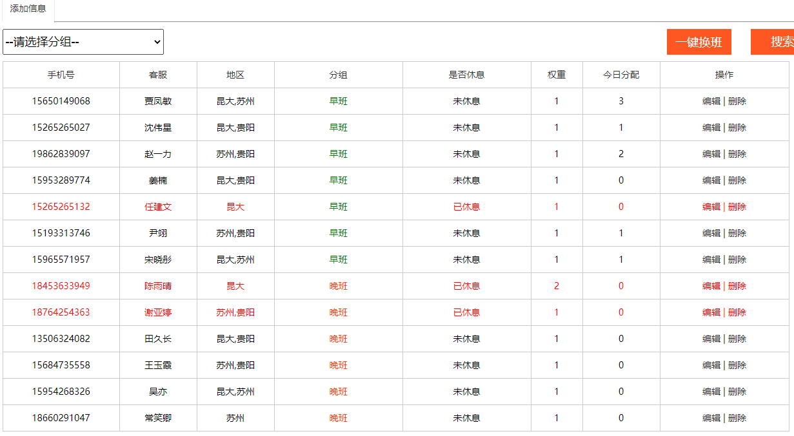Switch to the 添加信息 tab
Viewport: 794px width, 436px height.
(28, 9)
